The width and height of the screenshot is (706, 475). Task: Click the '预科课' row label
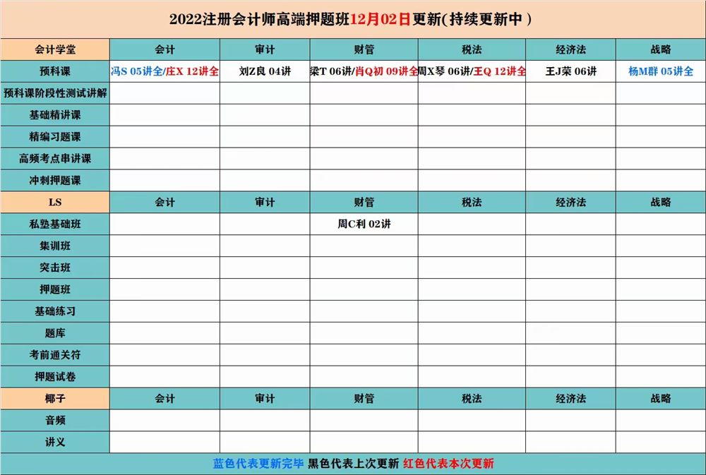pos(55,71)
